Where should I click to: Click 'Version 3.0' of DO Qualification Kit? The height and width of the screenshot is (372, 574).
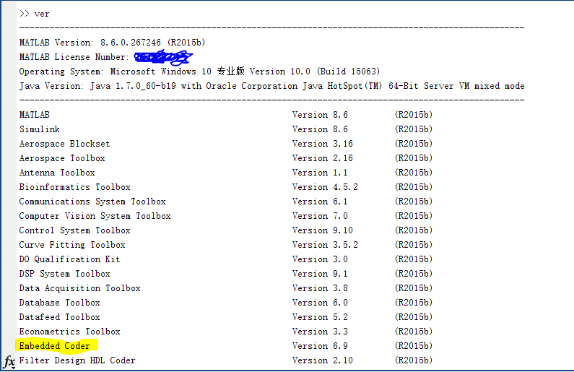tap(320, 259)
